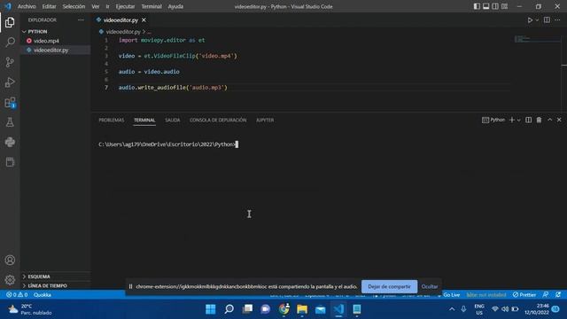The width and height of the screenshot is (567, 319).
Task: Open the Ir menu
Action: click(107, 6)
